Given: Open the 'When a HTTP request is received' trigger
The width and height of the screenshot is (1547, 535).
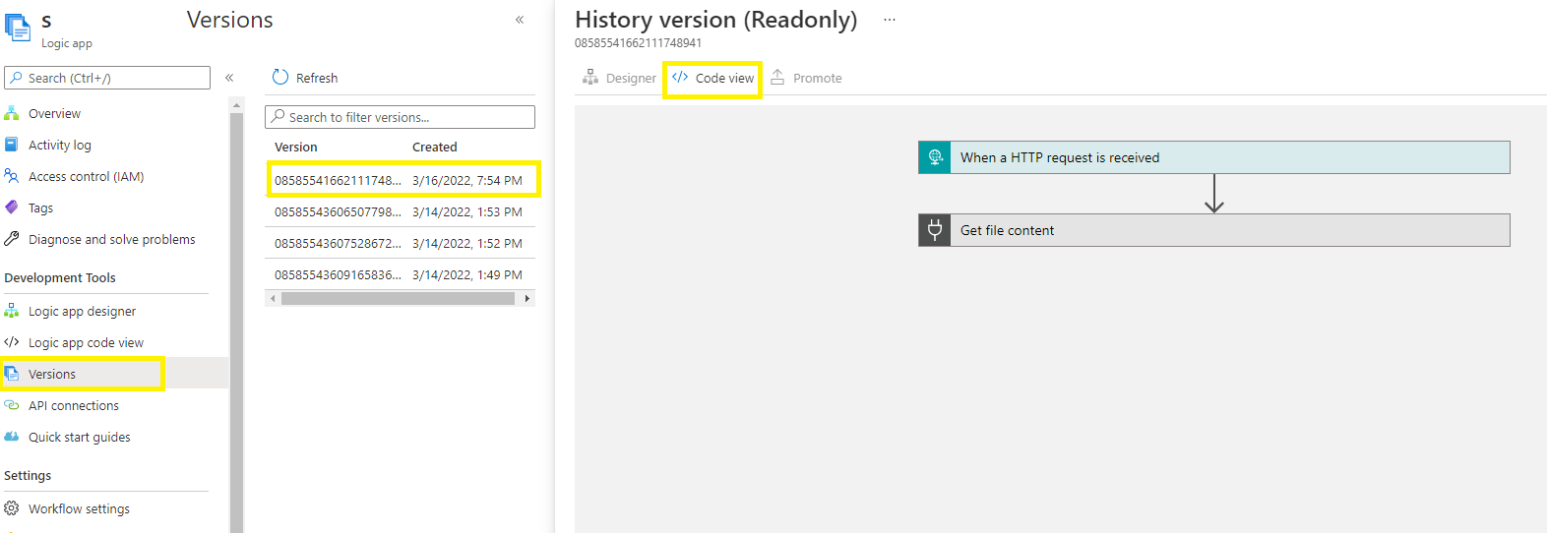Looking at the screenshot, I should pos(1214,157).
